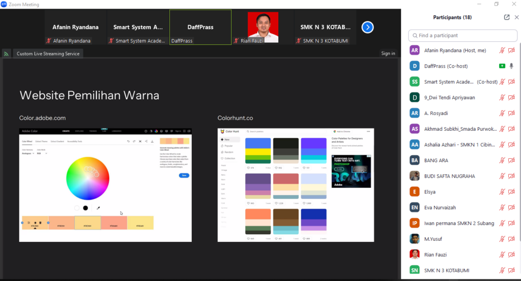The width and height of the screenshot is (521, 281).
Task: Click Rian Fauzi muted mic icon in list
Action: (502, 255)
